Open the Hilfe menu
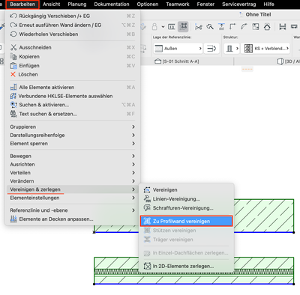300x295 pixels. [268, 4]
